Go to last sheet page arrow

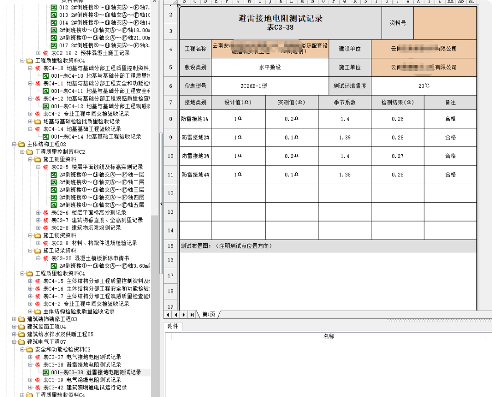tap(192, 315)
